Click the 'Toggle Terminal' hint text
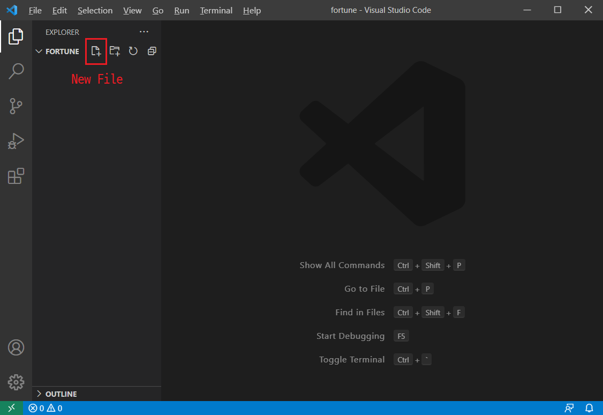 (x=351, y=360)
